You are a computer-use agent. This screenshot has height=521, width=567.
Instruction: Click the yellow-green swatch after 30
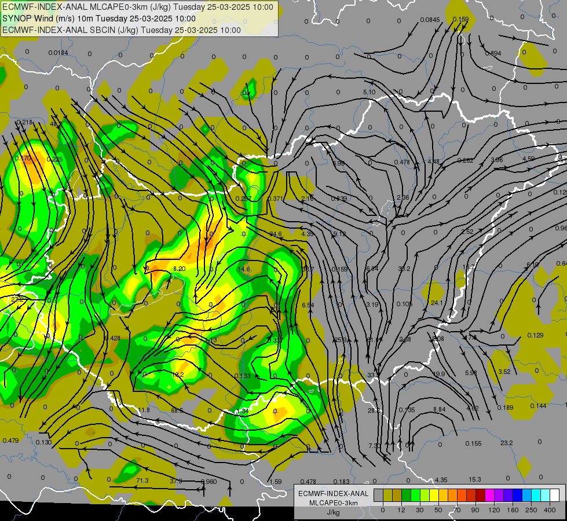425,495
